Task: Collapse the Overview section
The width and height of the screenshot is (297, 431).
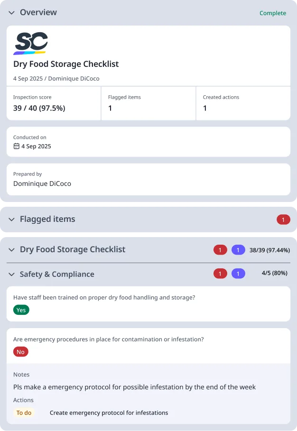Action: [11, 13]
